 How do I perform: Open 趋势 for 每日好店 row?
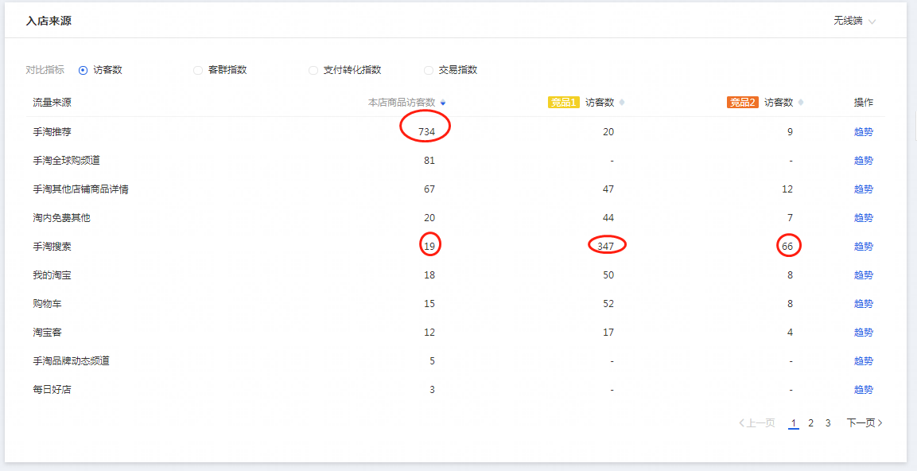863,390
